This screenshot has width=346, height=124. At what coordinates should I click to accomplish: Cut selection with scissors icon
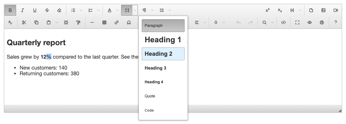(x=24, y=22)
